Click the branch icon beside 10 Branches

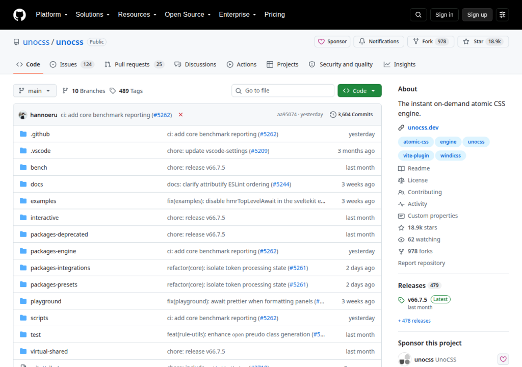65,91
